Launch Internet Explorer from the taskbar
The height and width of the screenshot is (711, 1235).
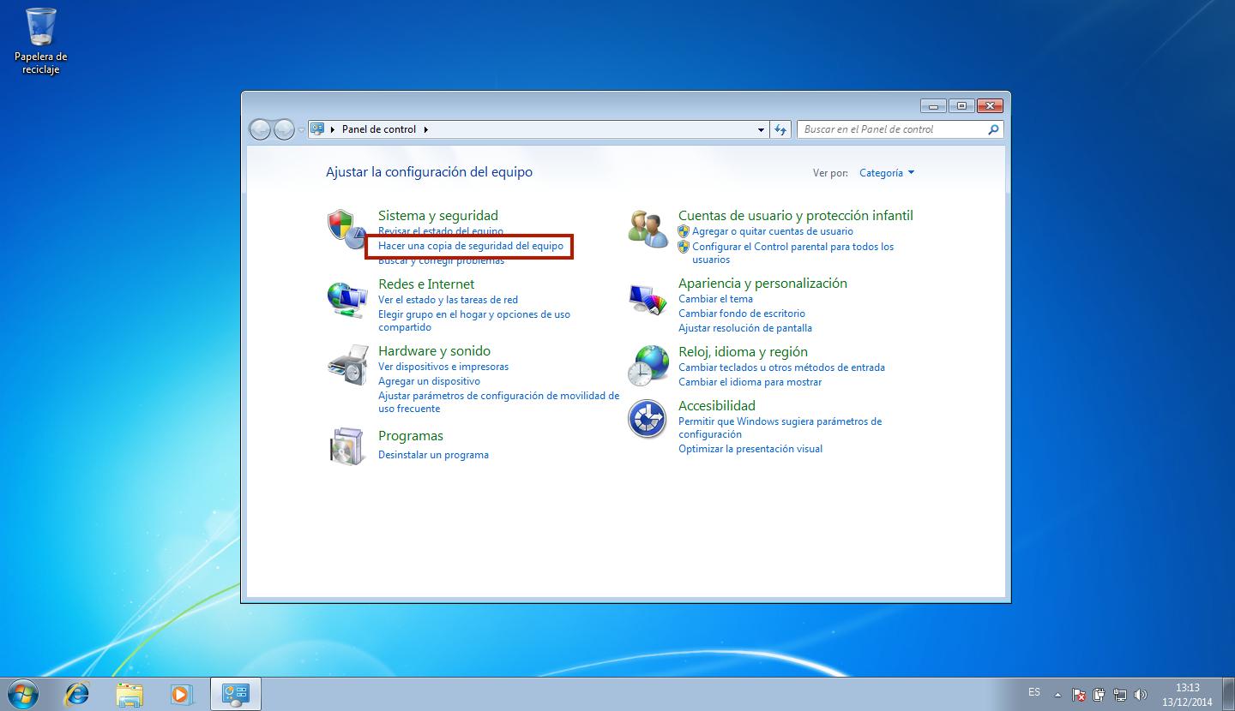pyautogui.click(x=78, y=693)
